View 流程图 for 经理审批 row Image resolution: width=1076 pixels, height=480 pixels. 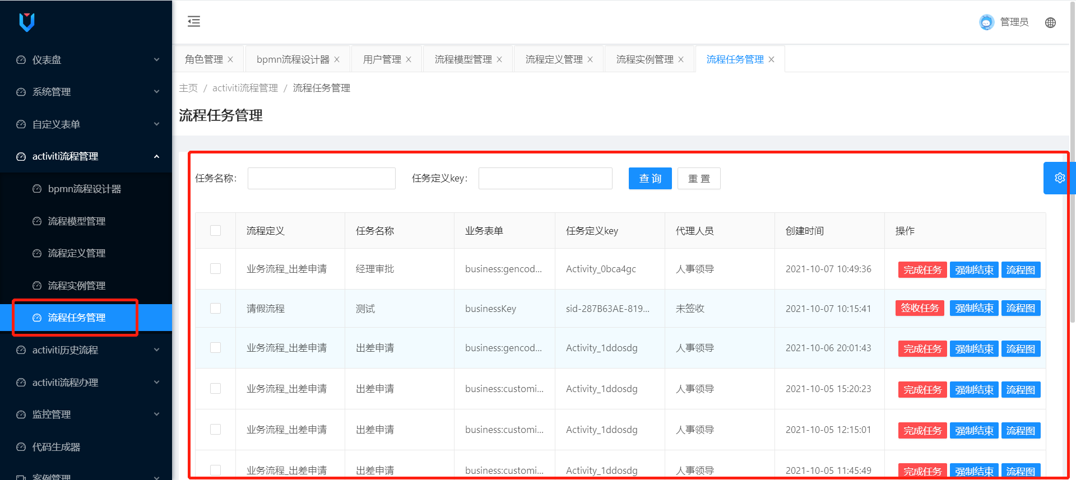1021,270
